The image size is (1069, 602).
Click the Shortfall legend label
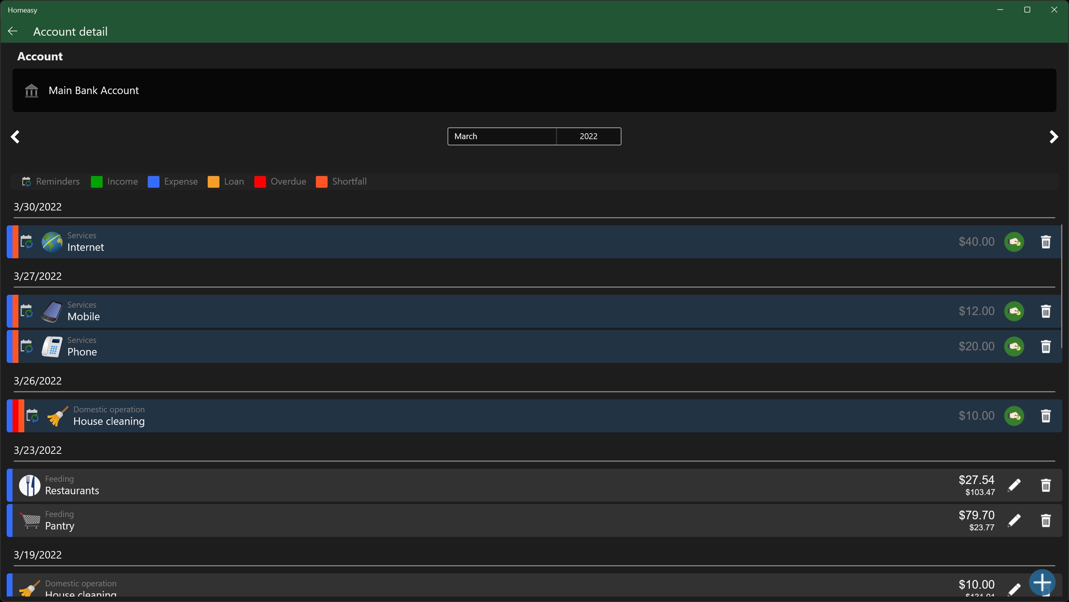click(x=349, y=181)
